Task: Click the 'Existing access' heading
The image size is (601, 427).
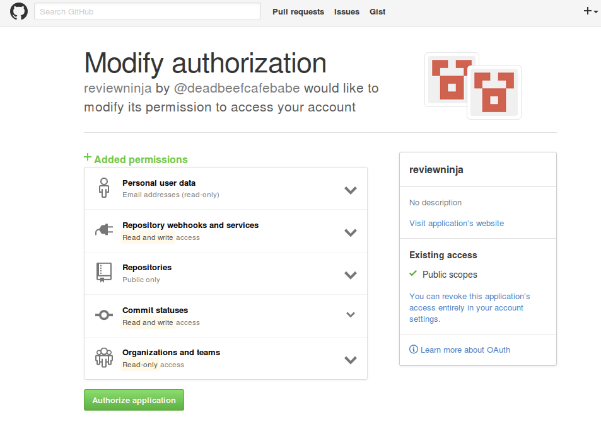Action: [x=443, y=255]
